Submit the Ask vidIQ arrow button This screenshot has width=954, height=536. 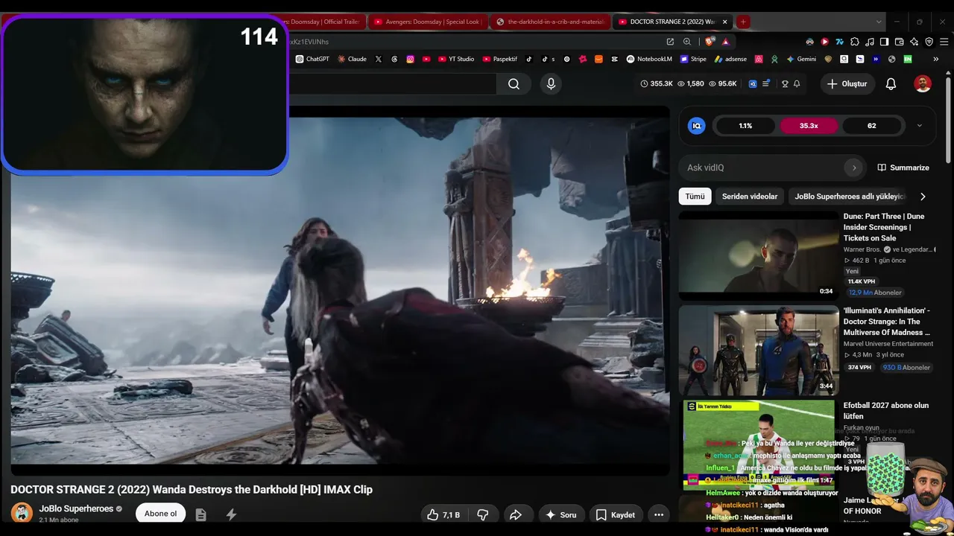click(854, 167)
